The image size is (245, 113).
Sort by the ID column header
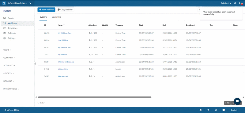coord(45,25)
